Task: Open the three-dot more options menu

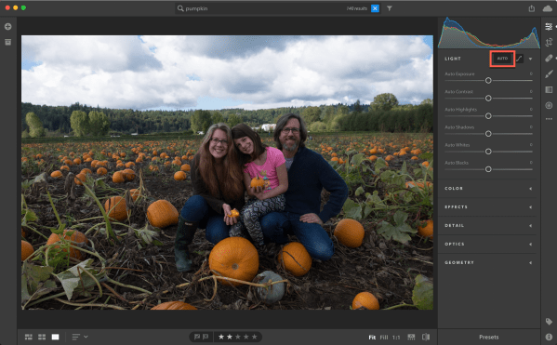Action: [549, 119]
